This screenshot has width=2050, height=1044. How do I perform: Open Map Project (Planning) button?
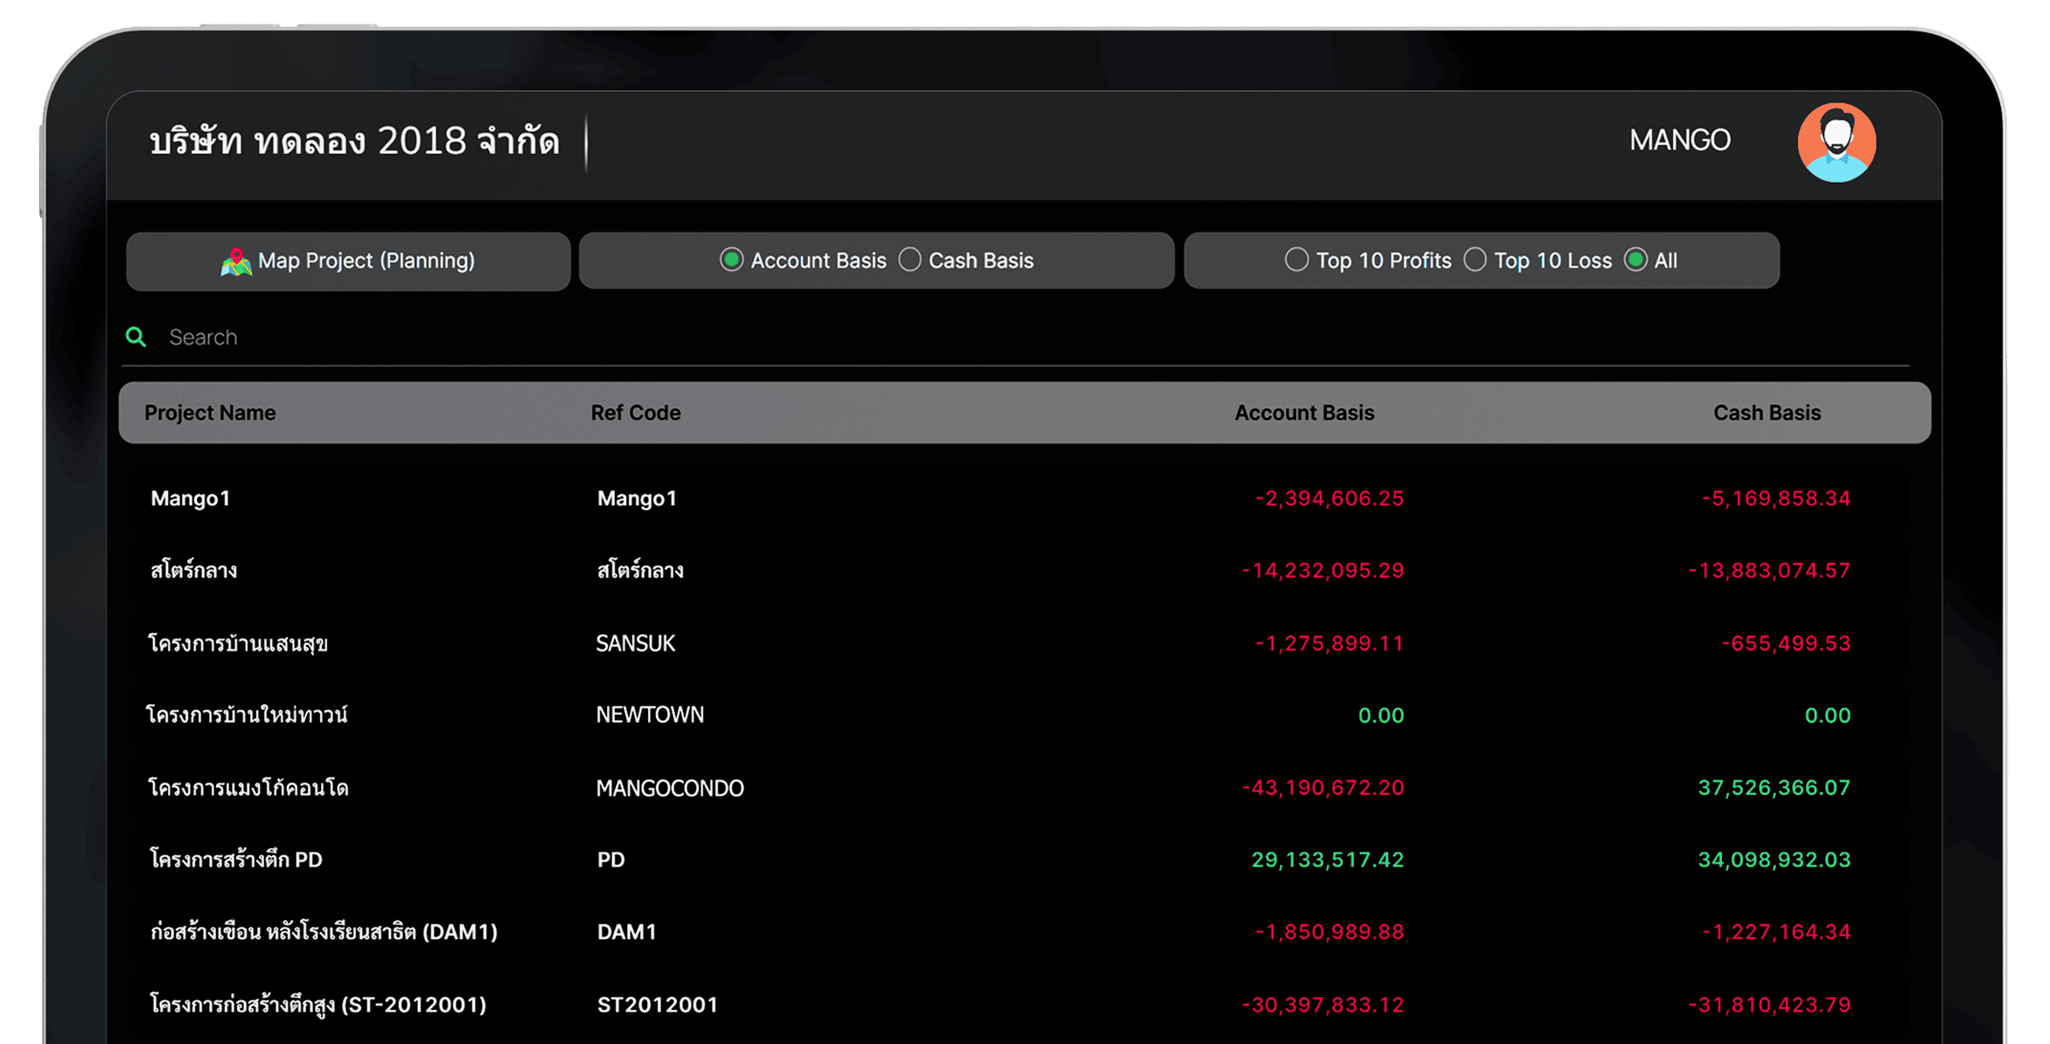coord(366,261)
